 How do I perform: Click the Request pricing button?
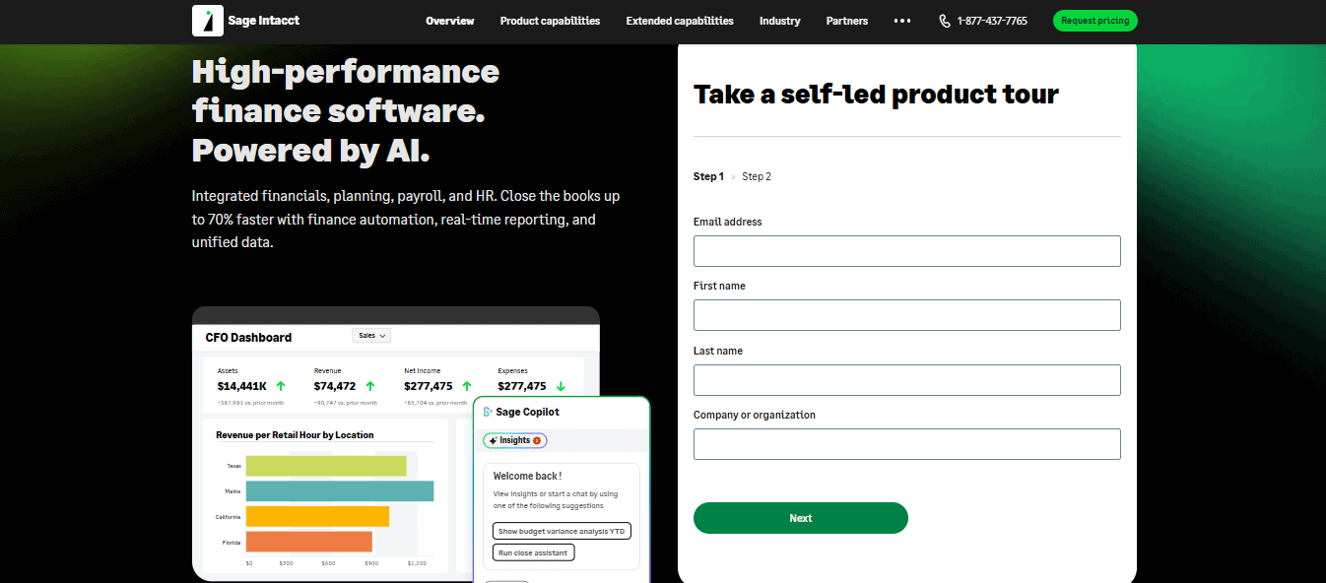pos(1094,21)
